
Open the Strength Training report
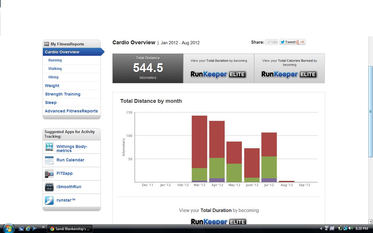63,94
